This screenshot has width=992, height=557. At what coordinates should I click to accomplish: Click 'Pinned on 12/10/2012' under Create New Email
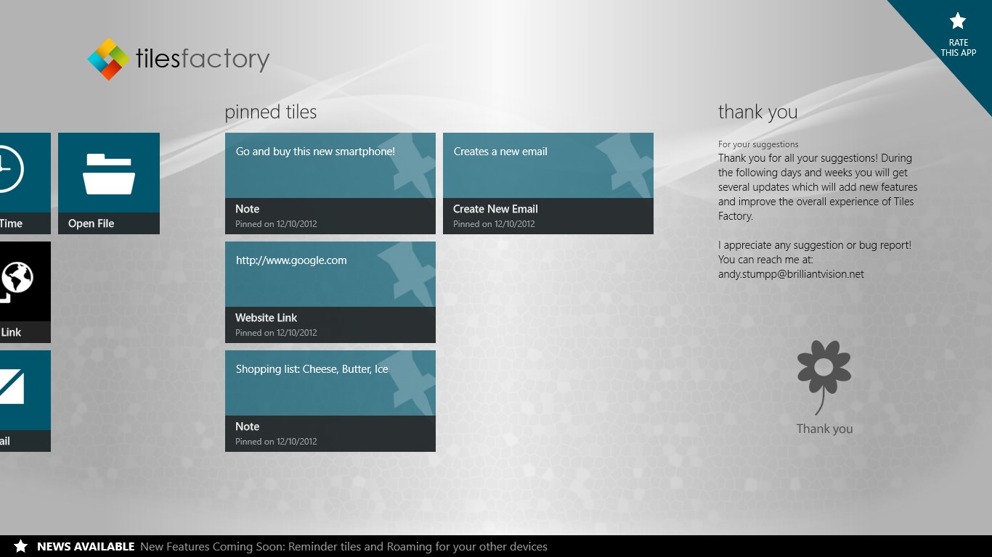(x=494, y=224)
